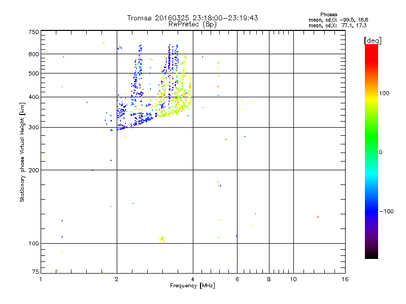Click the '500' height tick label
Viewport: 406px width, 304px height.
[x=33, y=73]
